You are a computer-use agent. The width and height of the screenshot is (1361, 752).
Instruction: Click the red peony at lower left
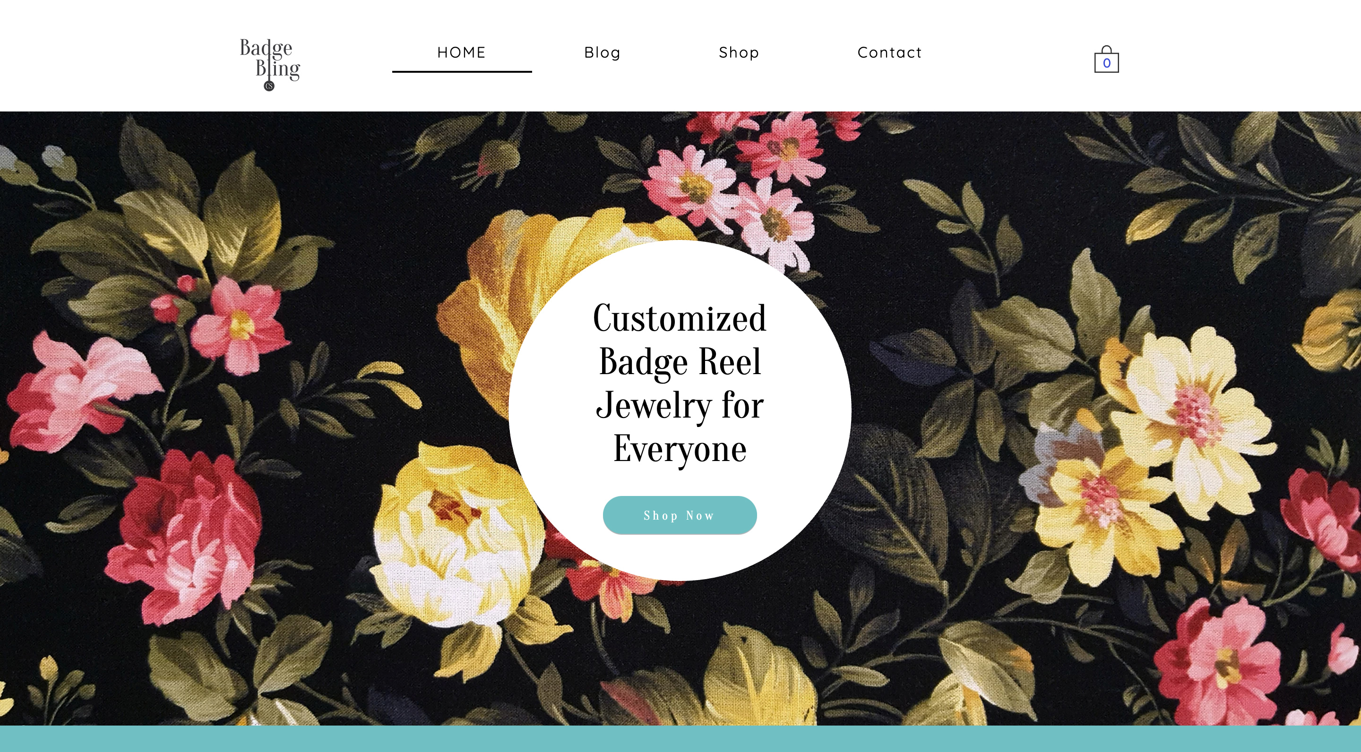point(182,538)
